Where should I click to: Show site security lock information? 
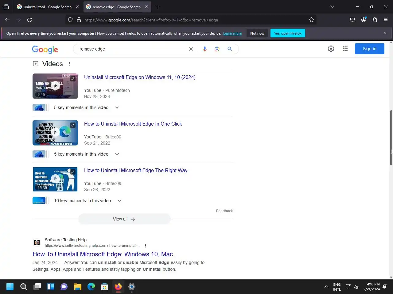point(79,20)
